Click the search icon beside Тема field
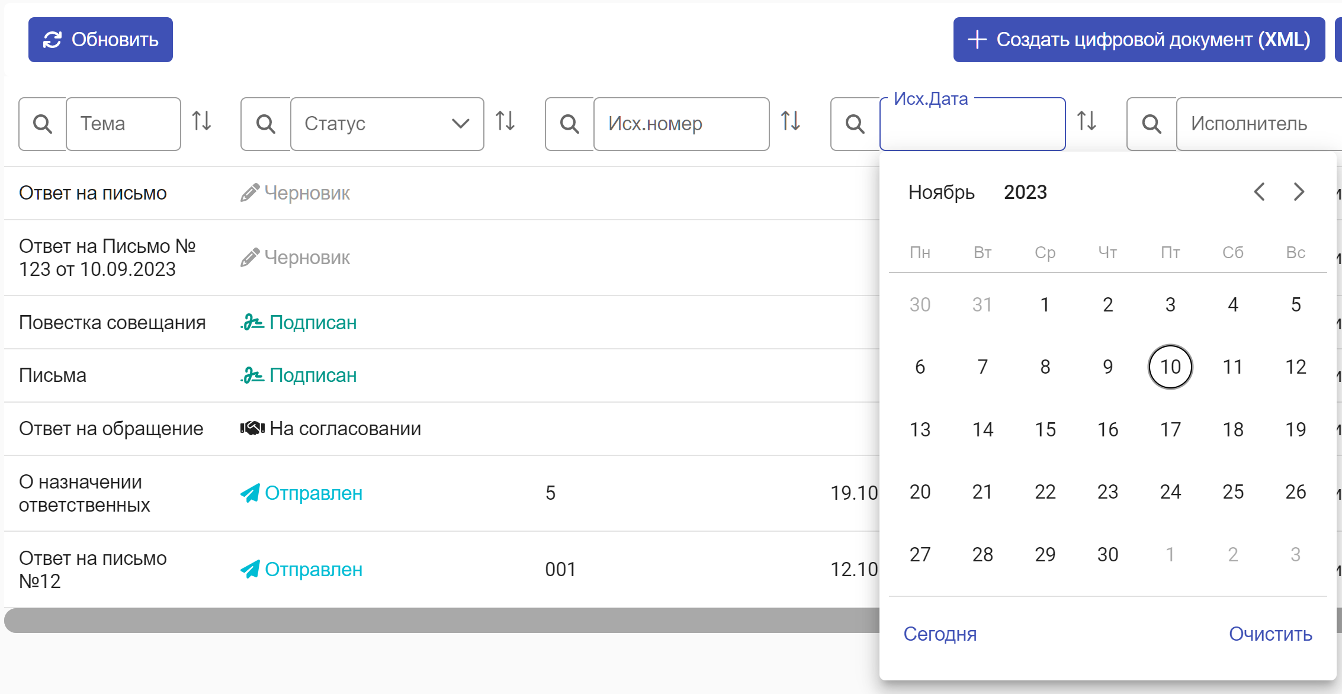Screen dimensions: 1342x694 [43, 124]
